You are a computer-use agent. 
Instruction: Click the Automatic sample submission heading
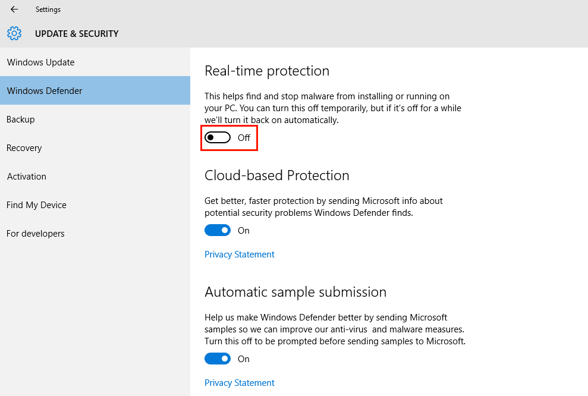[295, 292]
